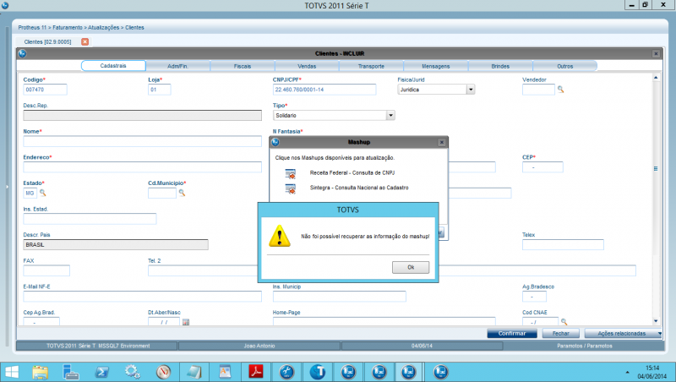This screenshot has width=676, height=382.
Task: Switch to the Fiscais tab
Action: pos(243,67)
